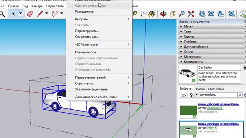This screenshot has height=138, width=246.
Task: Click the Tape Measure tool icon
Action: point(135,14)
